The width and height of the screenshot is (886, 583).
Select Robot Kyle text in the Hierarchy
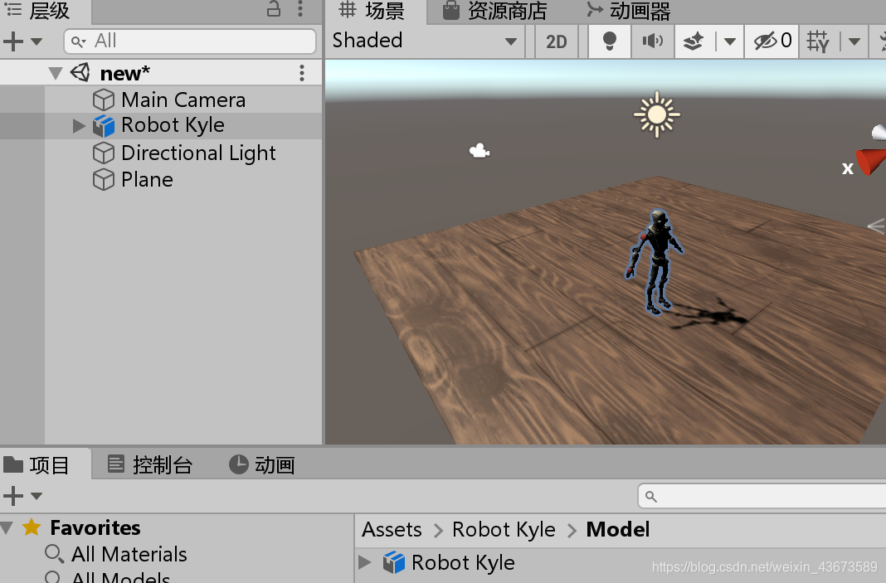tap(173, 125)
